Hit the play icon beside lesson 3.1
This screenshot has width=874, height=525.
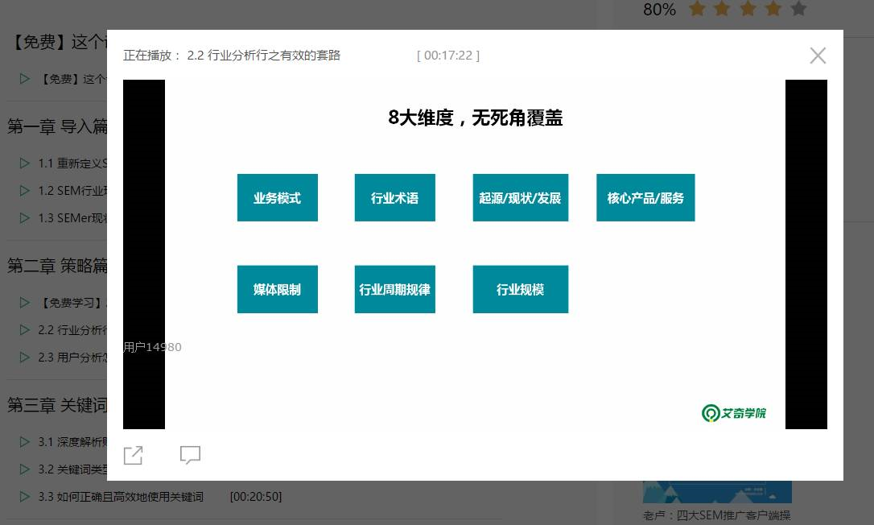tap(25, 442)
